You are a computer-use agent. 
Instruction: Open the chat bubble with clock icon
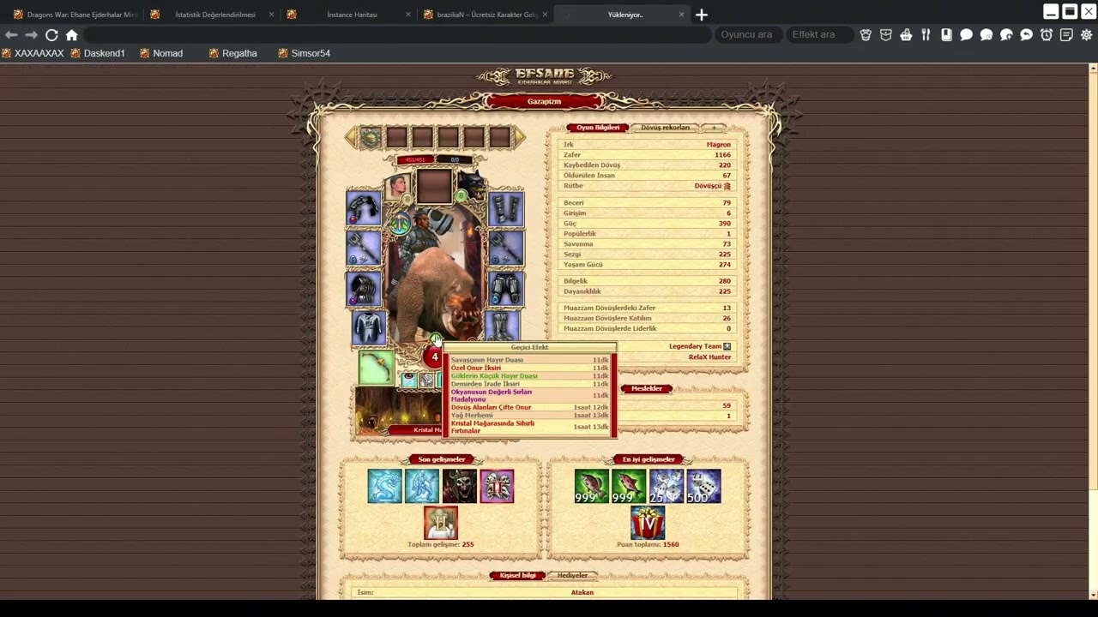tap(986, 35)
